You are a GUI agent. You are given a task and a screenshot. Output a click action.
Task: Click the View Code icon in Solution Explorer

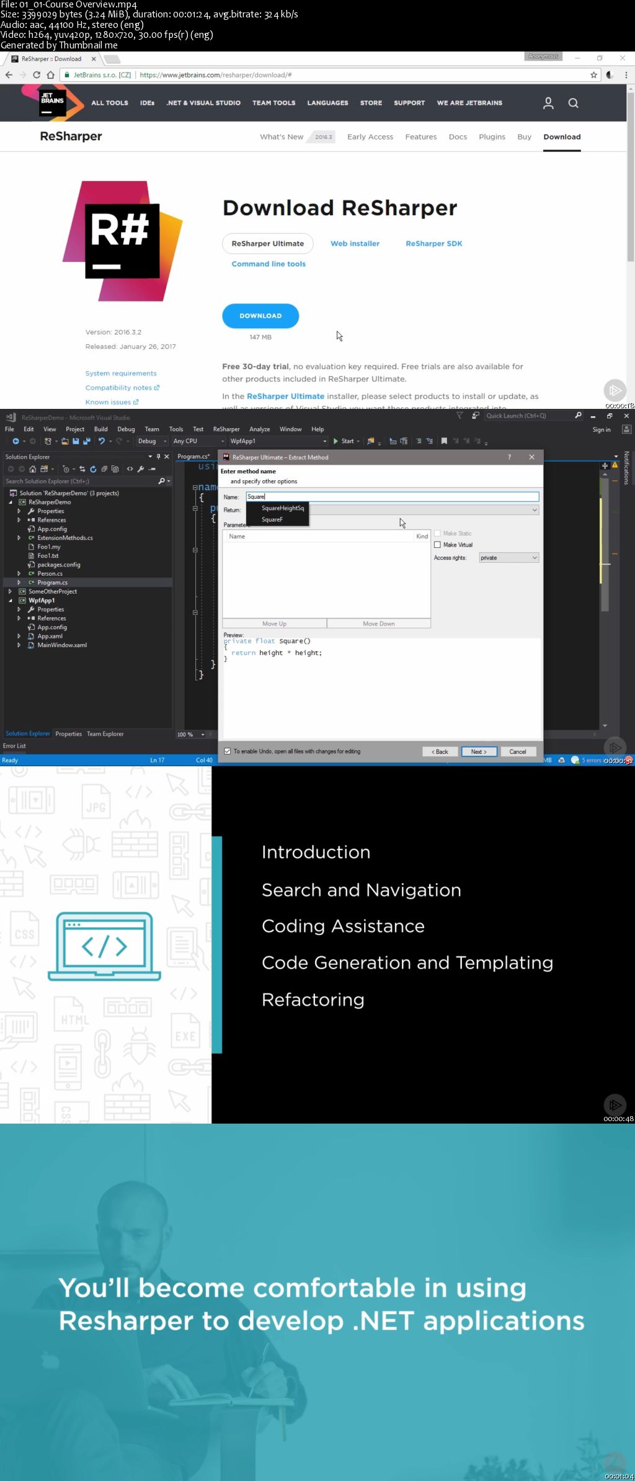[130, 469]
